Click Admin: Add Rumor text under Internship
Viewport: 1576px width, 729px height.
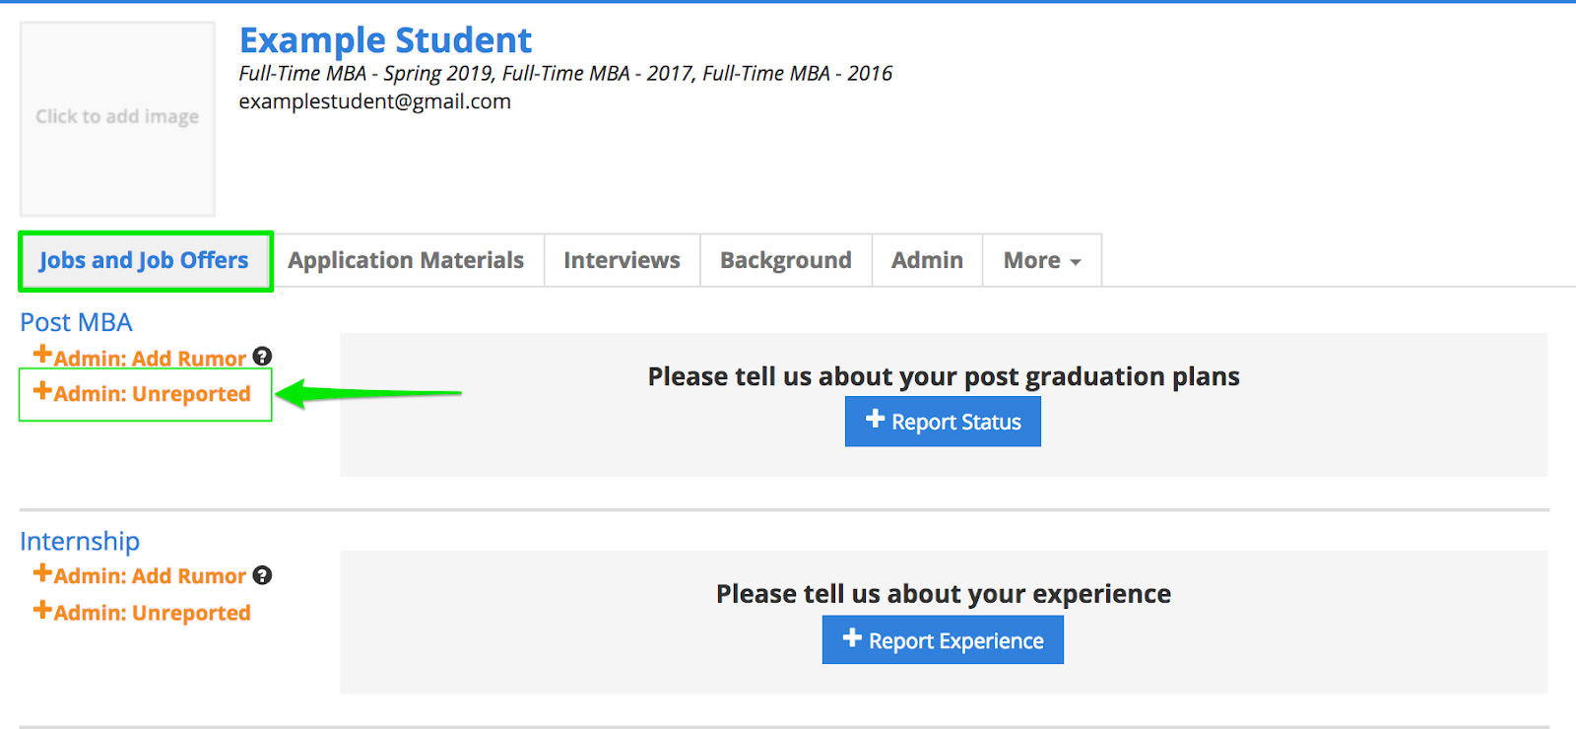click(150, 576)
